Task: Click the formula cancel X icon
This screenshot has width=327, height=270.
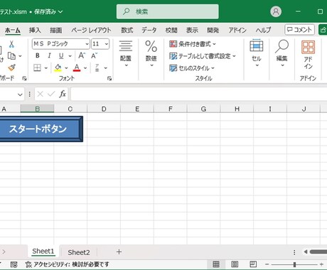Action: 40,94
